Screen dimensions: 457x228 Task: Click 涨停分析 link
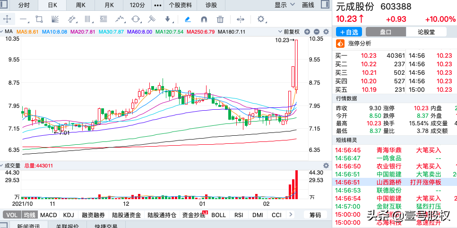[360, 44]
